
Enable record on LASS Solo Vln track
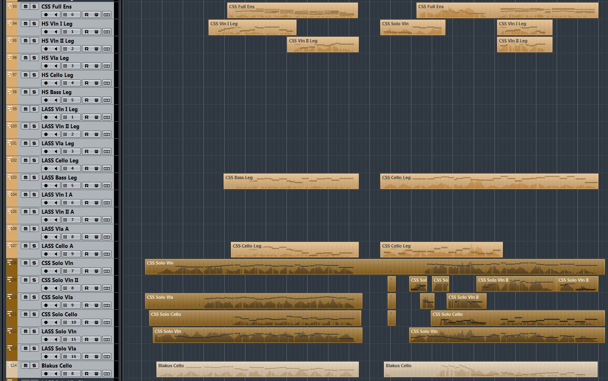(46, 339)
